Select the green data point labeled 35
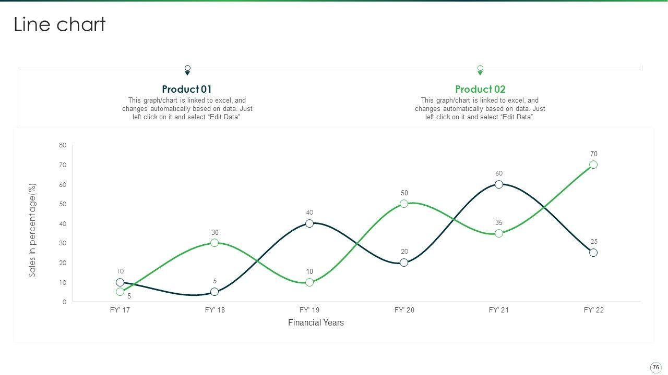The width and height of the screenshot is (668, 375). (x=499, y=233)
